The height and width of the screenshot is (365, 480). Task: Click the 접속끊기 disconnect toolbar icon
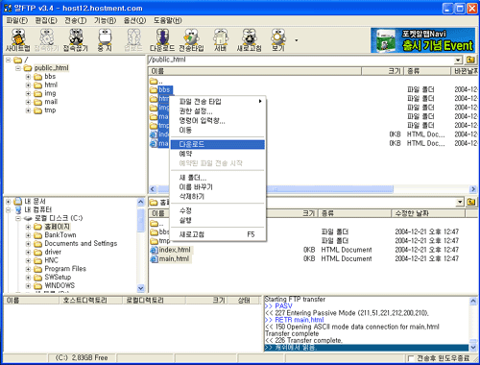[x=76, y=39]
